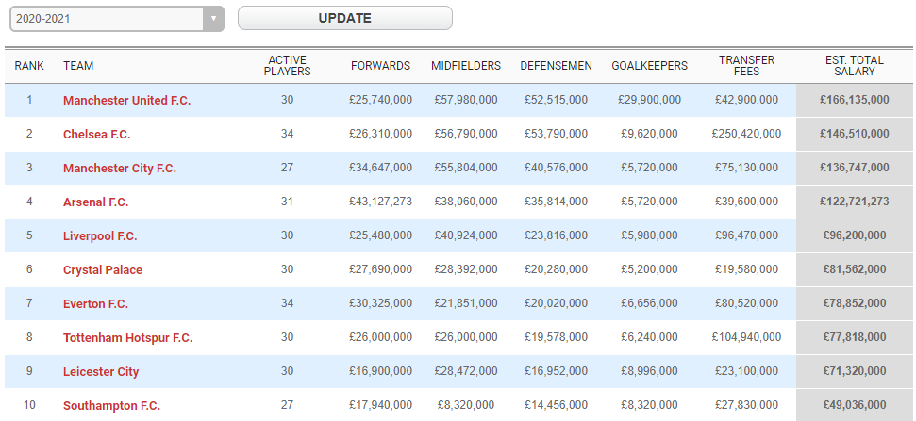This screenshot has width=916, height=421.
Task: Open Tottenham Hotspur F.C. team link
Action: pyautogui.click(x=127, y=337)
